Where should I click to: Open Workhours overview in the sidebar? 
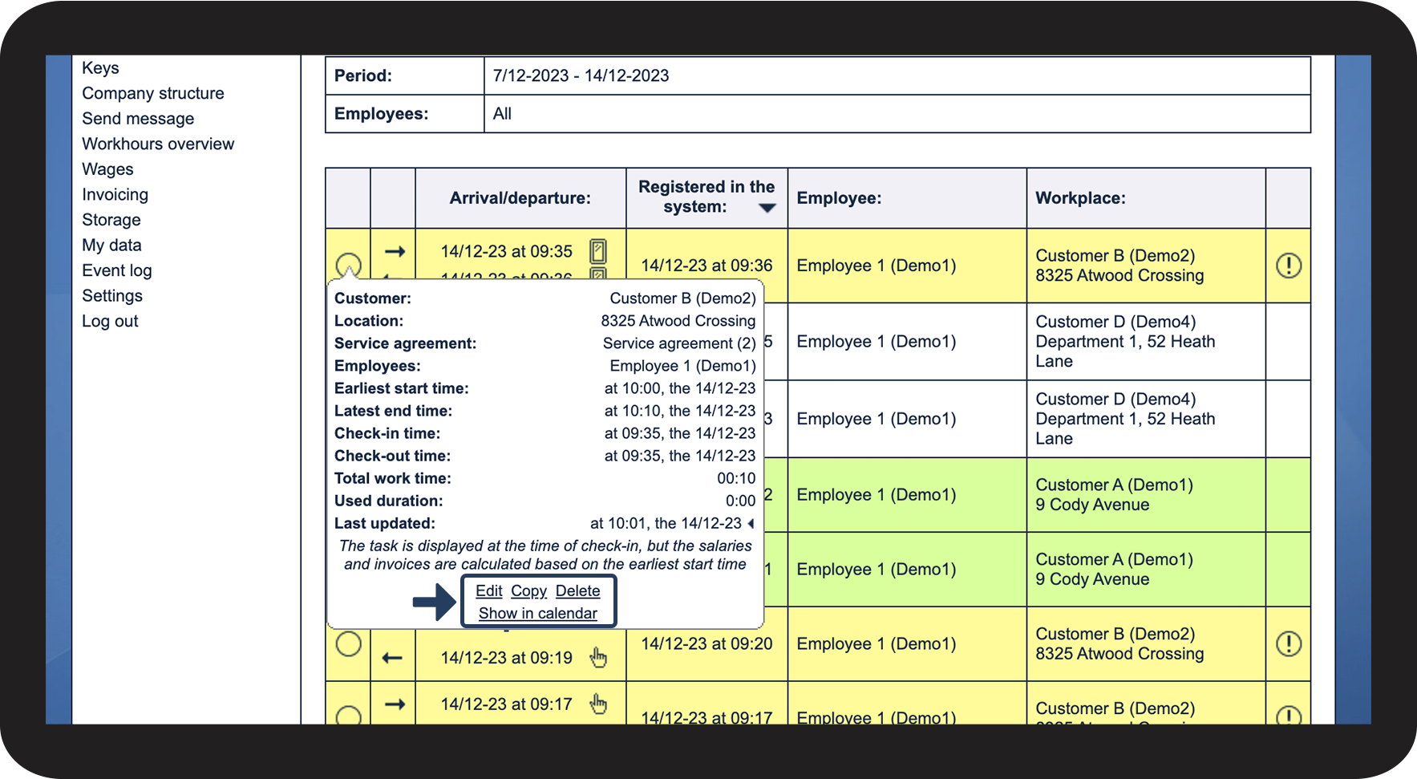(x=158, y=144)
